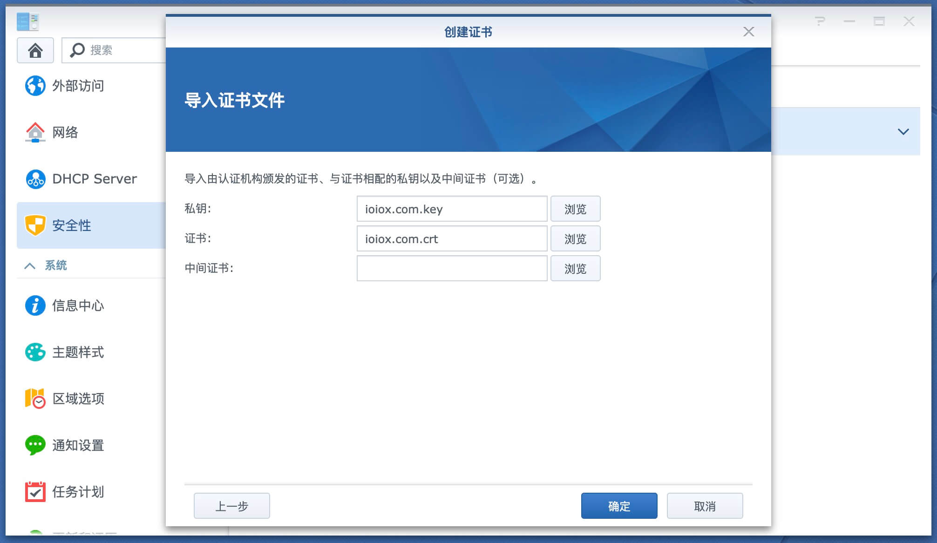This screenshot has height=543, width=937.
Task: Open the DHCP Server icon
Action: (x=35, y=179)
